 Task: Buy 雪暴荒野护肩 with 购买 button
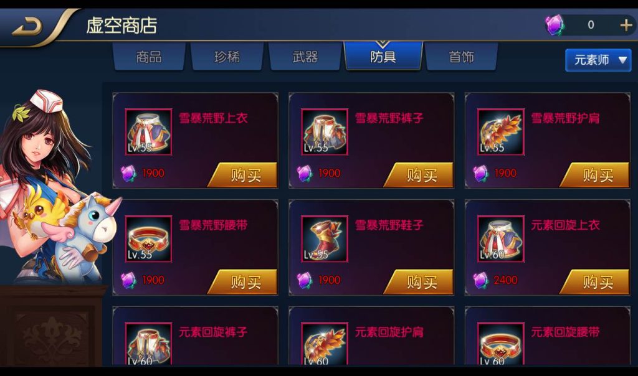point(595,175)
